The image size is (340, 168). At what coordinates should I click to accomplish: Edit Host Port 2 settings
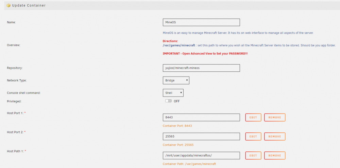[x=253, y=136]
